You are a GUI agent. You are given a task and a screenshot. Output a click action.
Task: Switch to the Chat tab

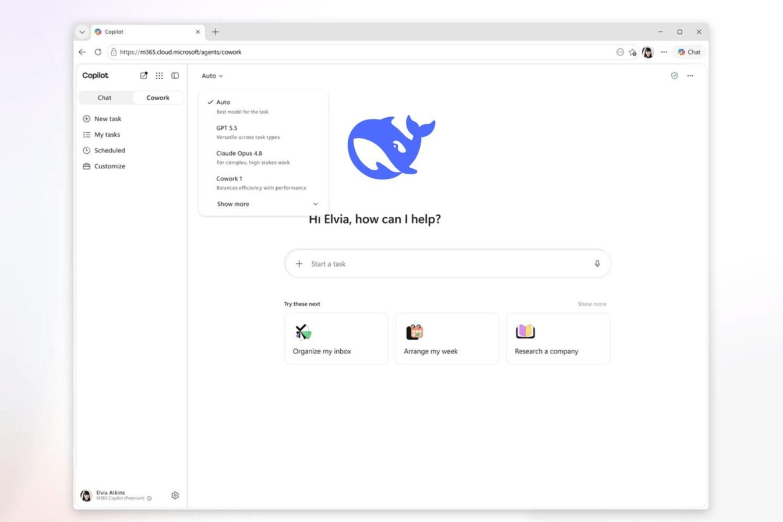click(x=105, y=98)
